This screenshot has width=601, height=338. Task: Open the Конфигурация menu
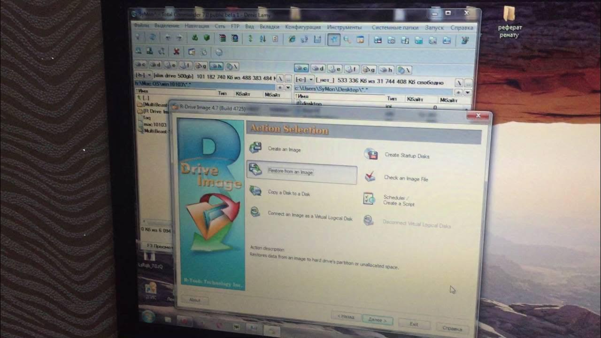click(303, 27)
